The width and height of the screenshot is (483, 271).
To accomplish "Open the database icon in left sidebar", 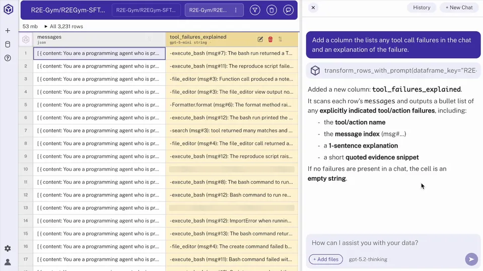I will coord(8,44).
